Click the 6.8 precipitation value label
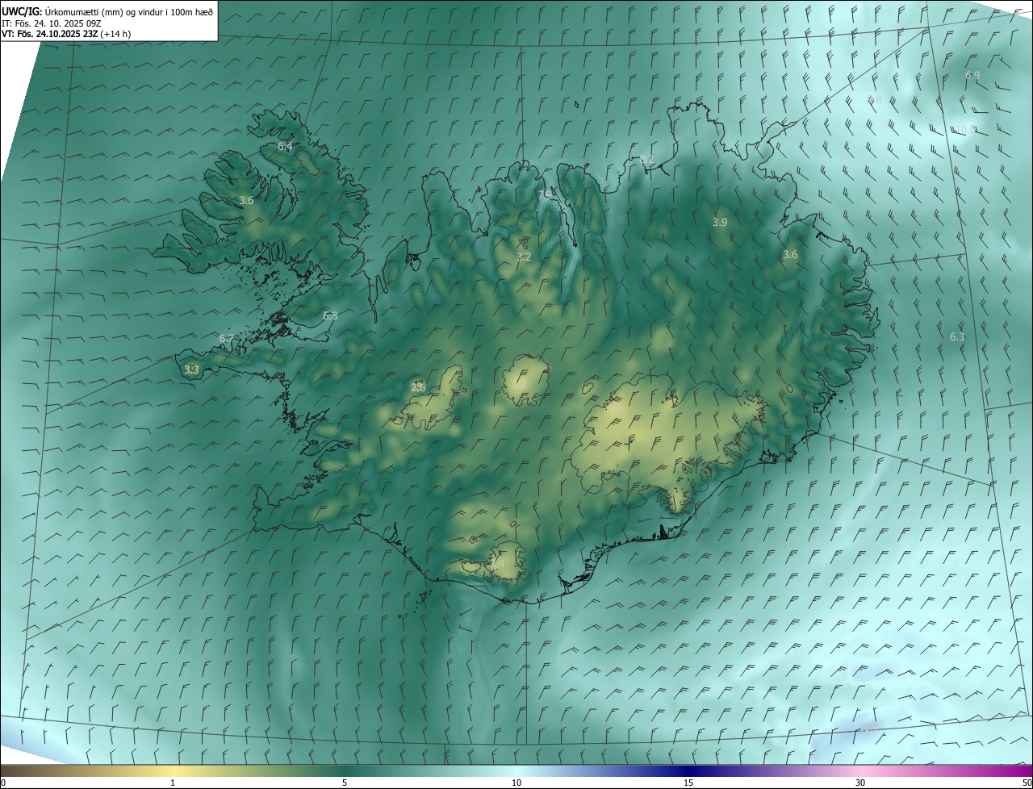Viewport: 1033px width, 789px height. pyautogui.click(x=330, y=316)
